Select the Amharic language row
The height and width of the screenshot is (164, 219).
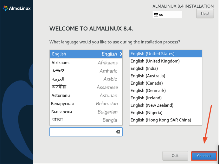86,71
